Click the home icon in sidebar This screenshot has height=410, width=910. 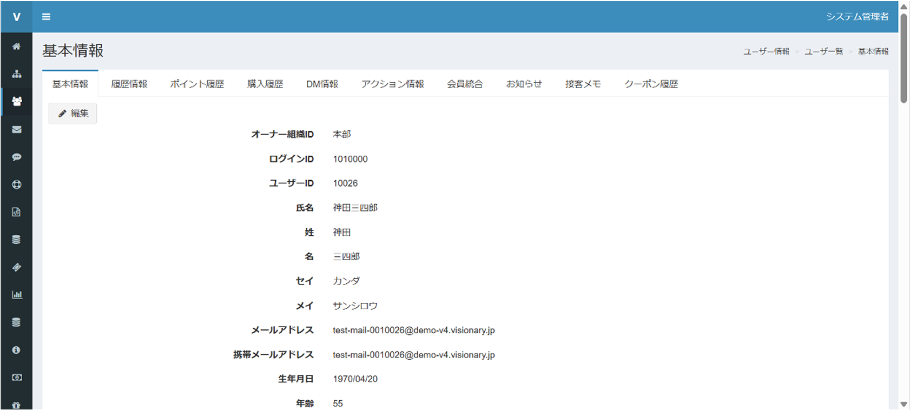click(x=16, y=47)
